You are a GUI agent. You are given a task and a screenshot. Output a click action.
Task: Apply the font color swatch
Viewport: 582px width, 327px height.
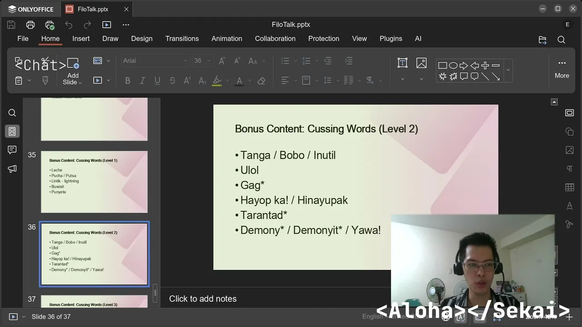tap(239, 81)
